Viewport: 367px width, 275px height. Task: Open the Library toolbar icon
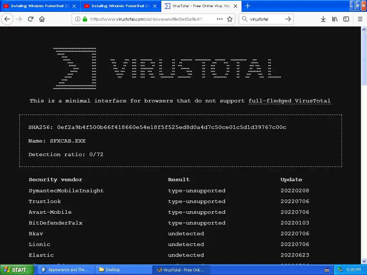pyautogui.click(x=335, y=19)
